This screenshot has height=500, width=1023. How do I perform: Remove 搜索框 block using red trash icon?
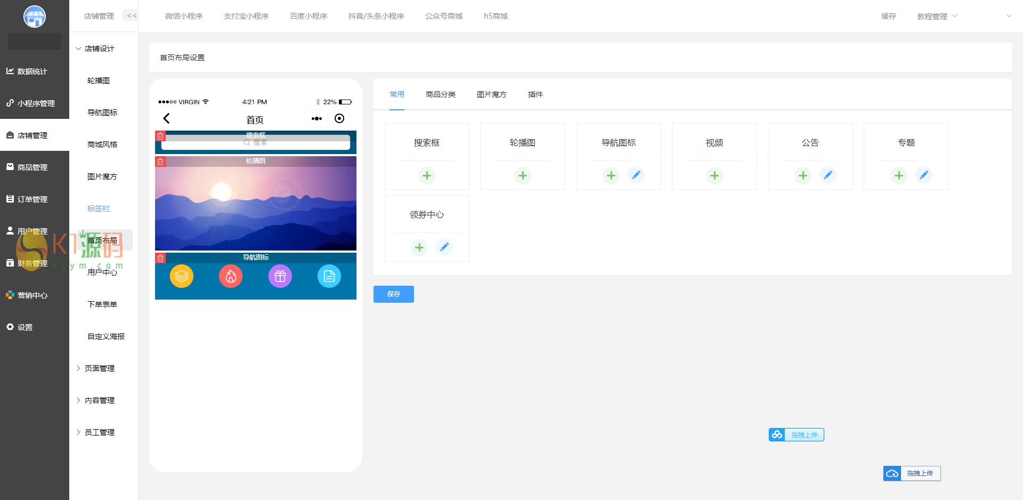coord(160,136)
